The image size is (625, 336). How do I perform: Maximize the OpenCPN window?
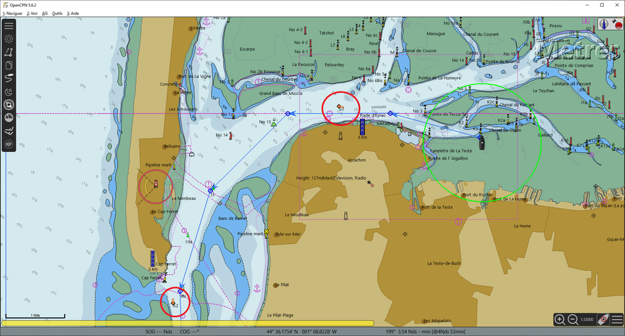tap(602, 5)
